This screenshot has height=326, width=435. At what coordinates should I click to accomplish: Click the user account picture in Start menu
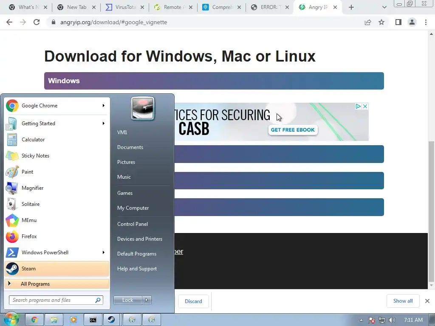143,108
